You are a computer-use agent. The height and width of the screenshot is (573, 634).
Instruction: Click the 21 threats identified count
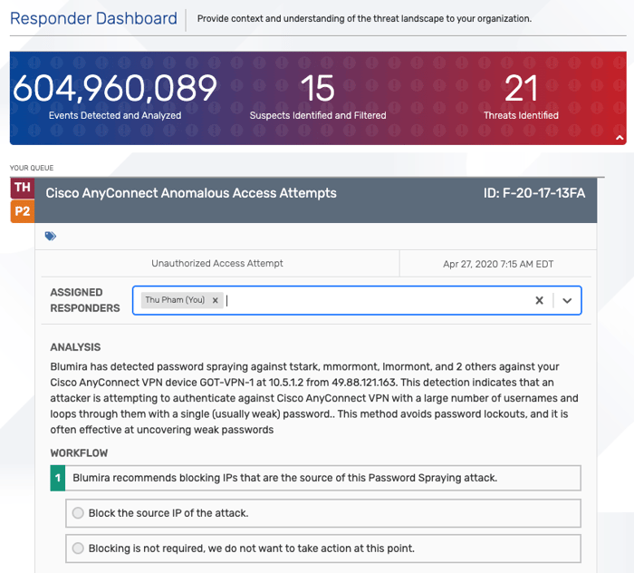(521, 88)
